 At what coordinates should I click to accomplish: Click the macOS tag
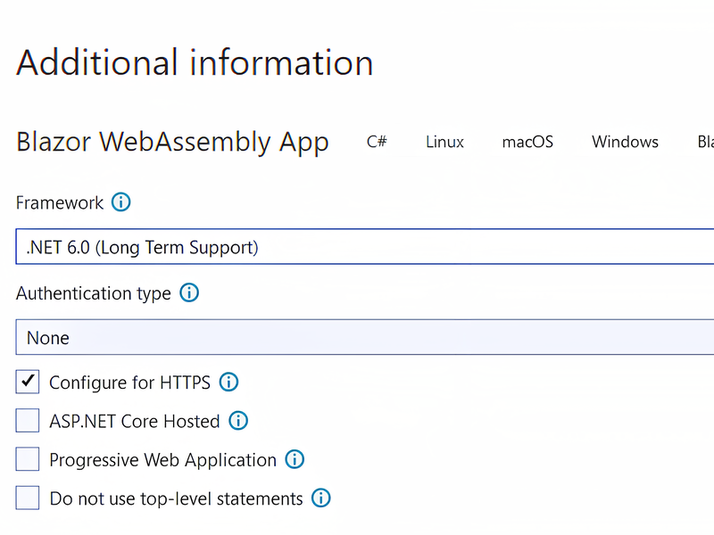527,142
